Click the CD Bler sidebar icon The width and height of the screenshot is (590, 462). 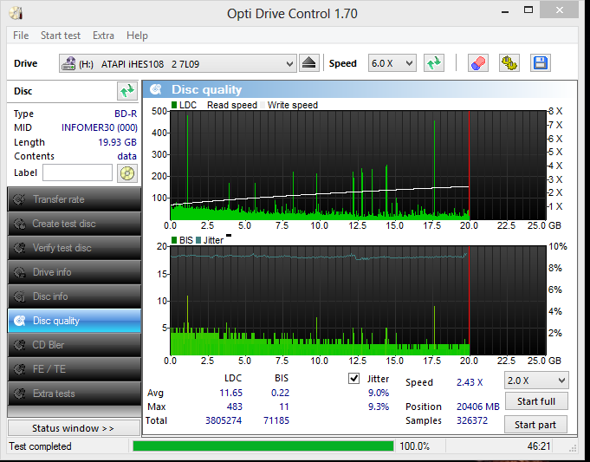click(19, 345)
